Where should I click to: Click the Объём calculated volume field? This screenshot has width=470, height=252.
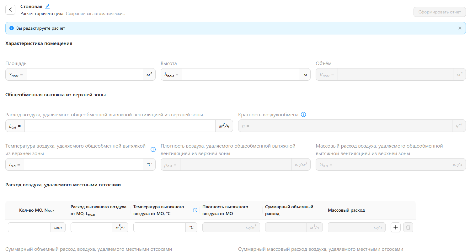point(395,75)
